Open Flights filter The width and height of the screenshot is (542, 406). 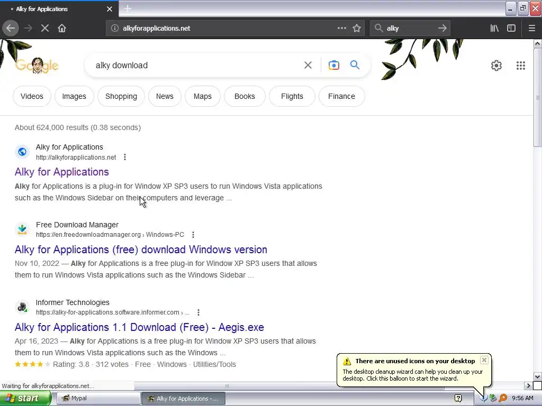[292, 96]
